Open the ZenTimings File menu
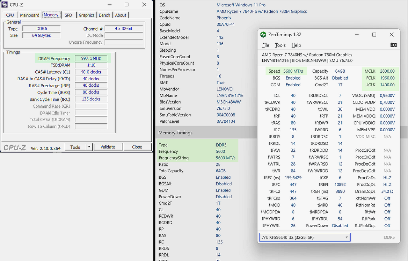 pos(266,45)
